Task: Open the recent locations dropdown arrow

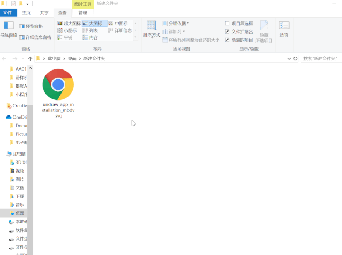Action: point(23,59)
